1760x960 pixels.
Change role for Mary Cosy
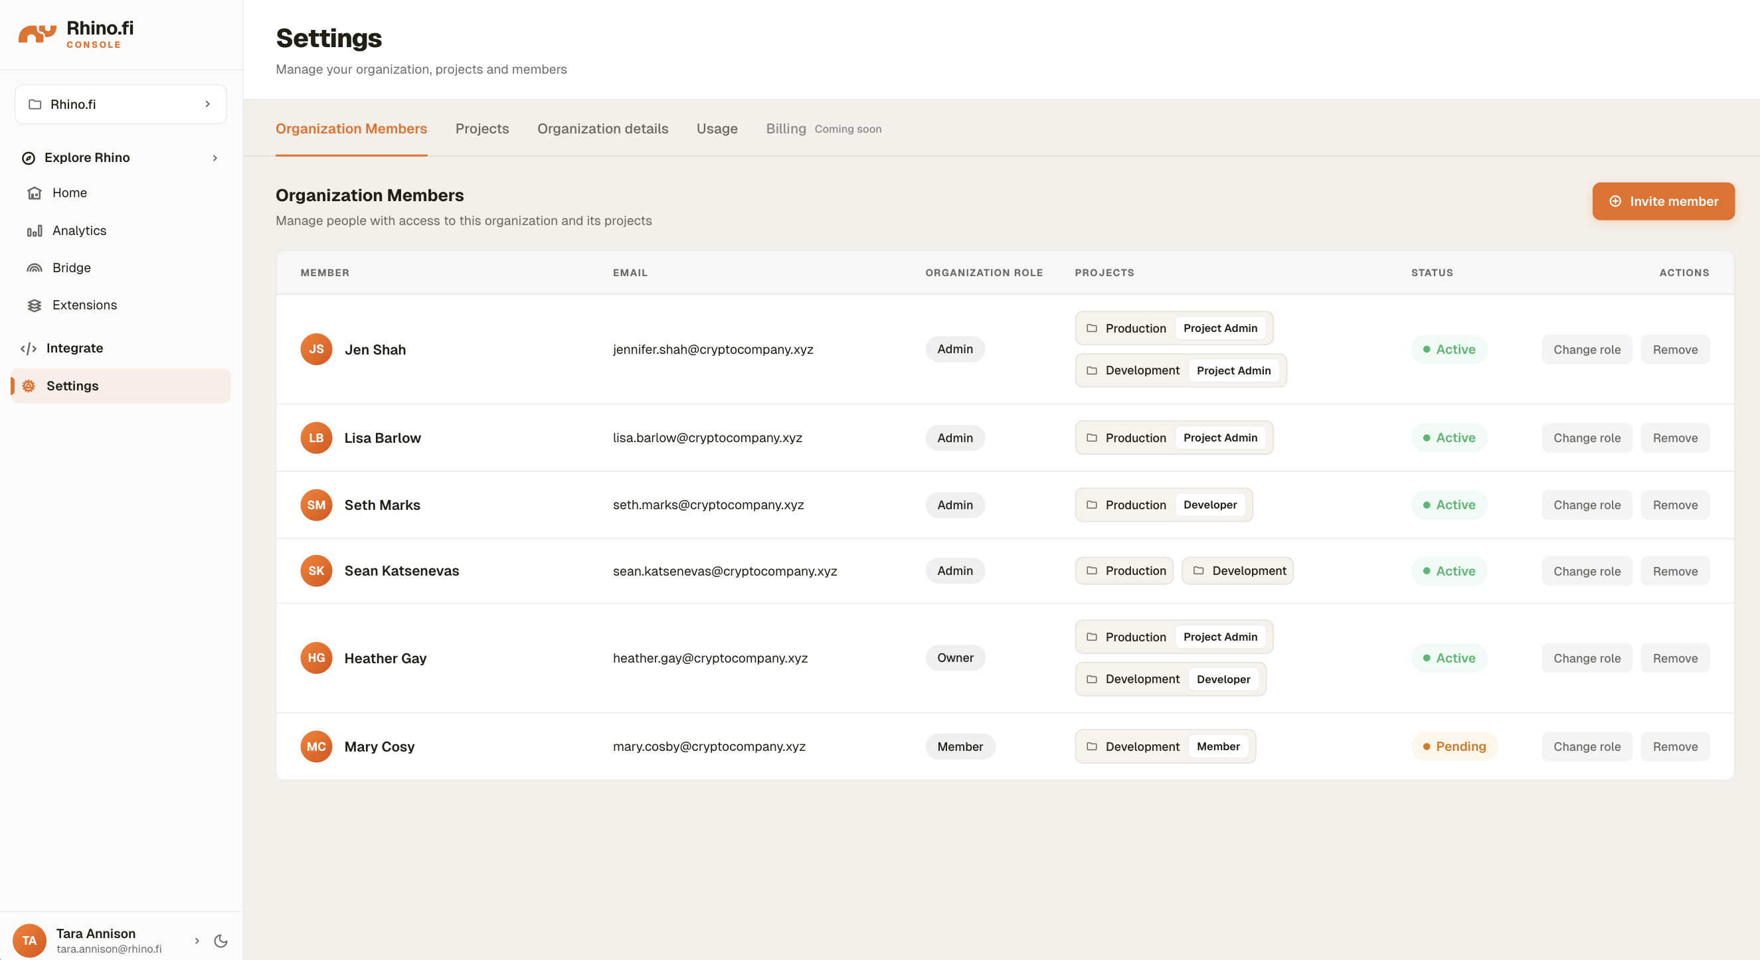point(1587,746)
